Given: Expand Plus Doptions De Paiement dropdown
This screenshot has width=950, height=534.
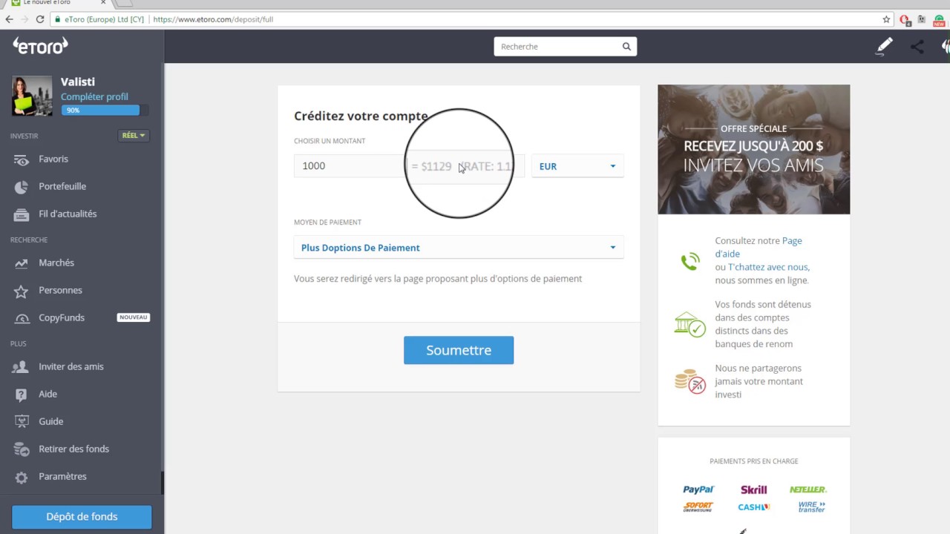Looking at the screenshot, I should tap(459, 248).
